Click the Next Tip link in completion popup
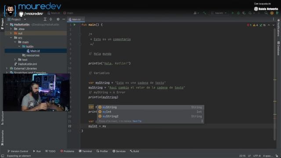The image size is (281, 158). [137, 121]
